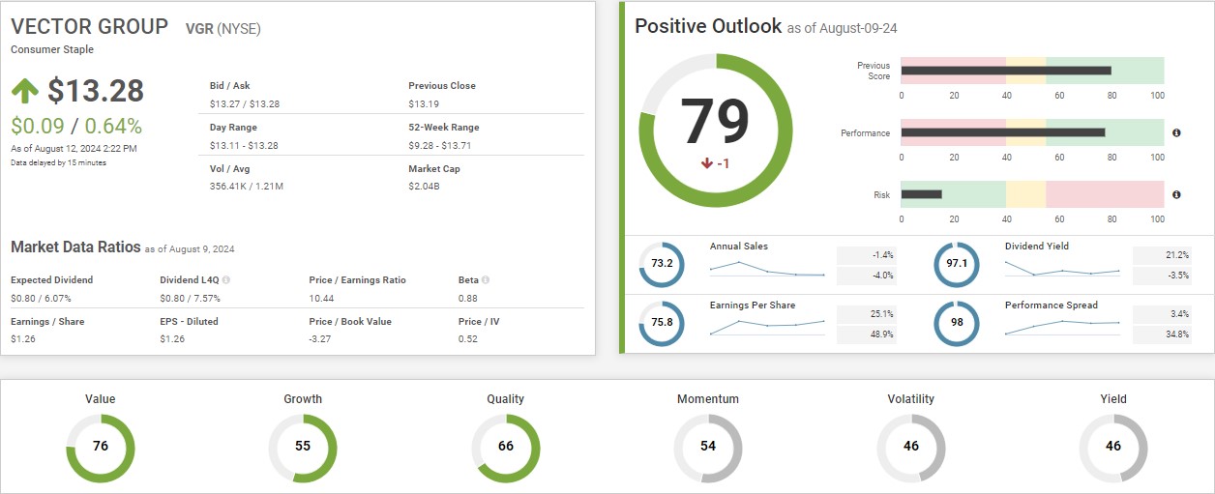Screen dimensions: 1215x494
Task: Click the info icon beside Dividend L4Q
Action: coord(226,280)
